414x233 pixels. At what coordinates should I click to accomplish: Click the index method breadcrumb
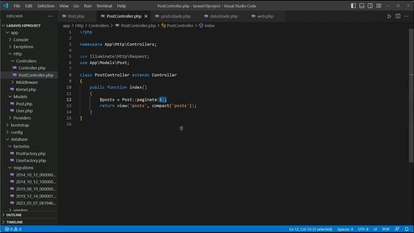tap(207, 26)
